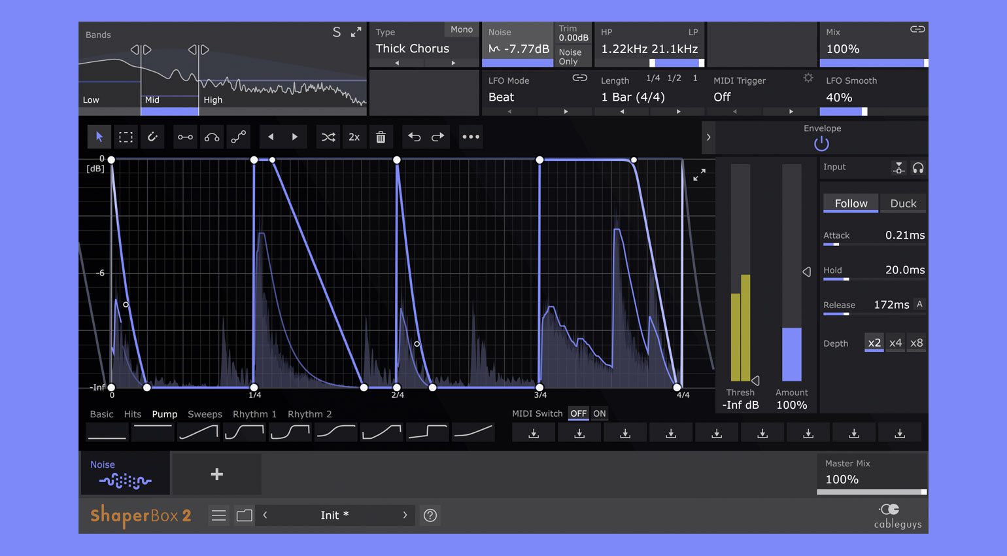Viewport: 1007px width, 556px height.
Task: Undo the last edit
Action: (414, 137)
